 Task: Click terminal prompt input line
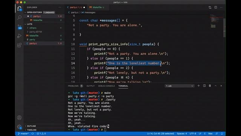[105, 130]
